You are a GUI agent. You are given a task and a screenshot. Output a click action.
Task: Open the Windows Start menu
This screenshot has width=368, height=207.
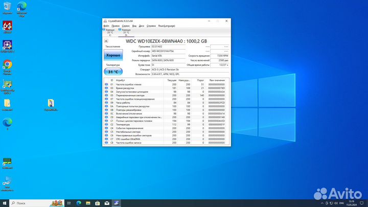pyautogui.click(x=5, y=203)
